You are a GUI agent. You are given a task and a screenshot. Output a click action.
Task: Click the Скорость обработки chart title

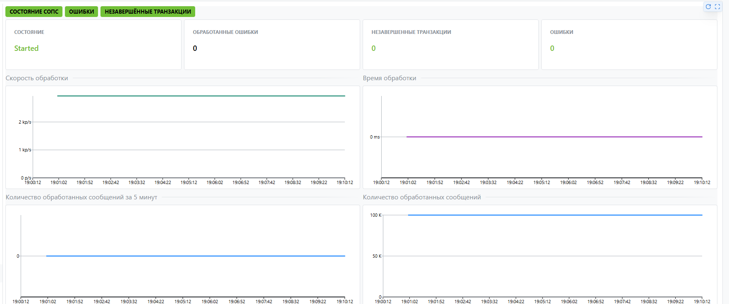coord(37,78)
